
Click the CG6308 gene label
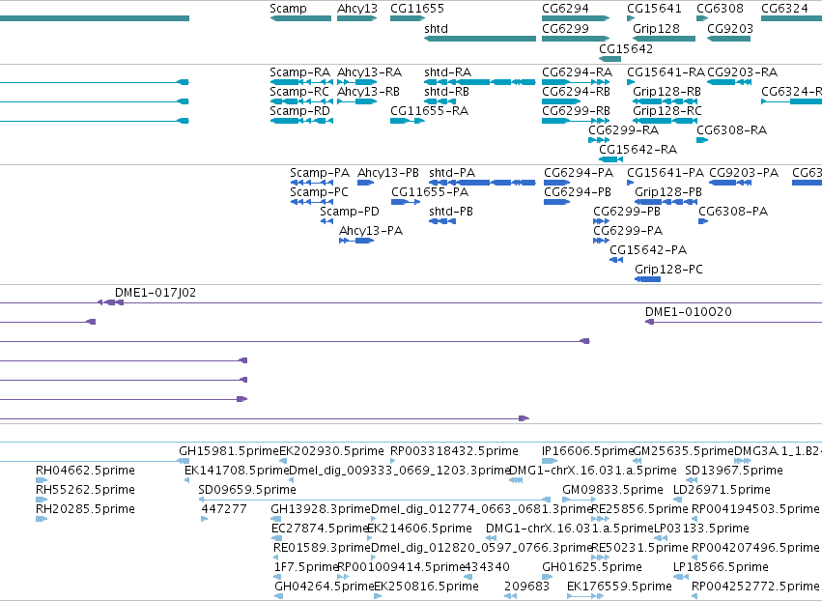point(720,9)
